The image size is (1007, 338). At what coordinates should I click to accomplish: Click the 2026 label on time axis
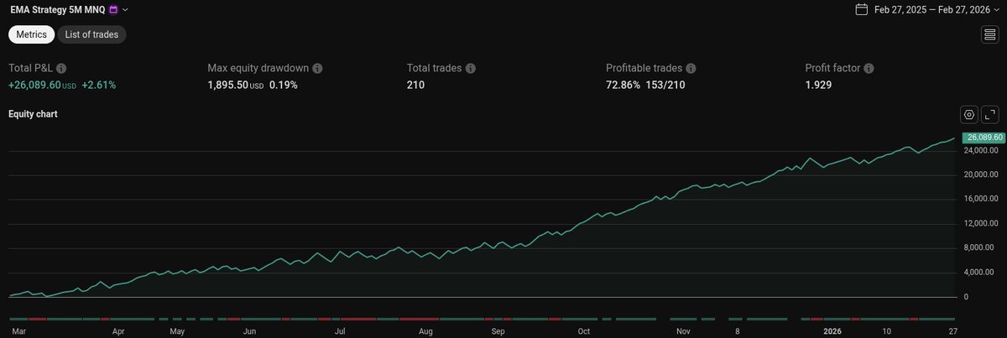[x=832, y=331]
